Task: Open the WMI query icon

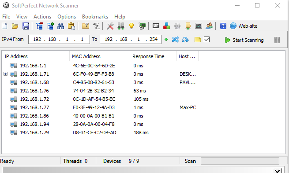Action: (x=156, y=26)
